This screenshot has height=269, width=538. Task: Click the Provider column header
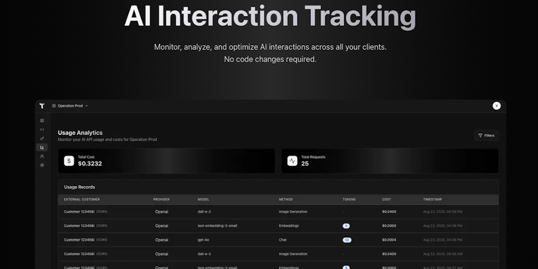click(x=161, y=200)
